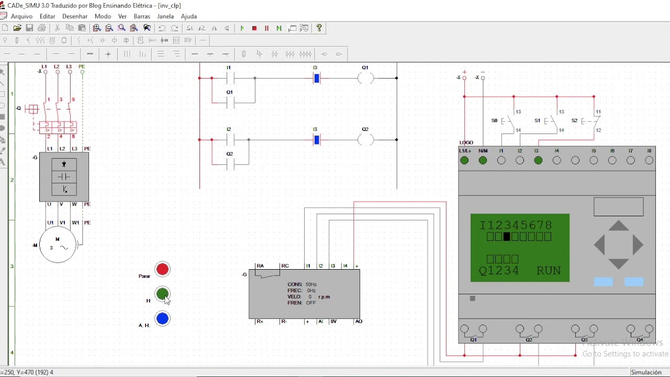Click the binoculars magnifier icon
Image resolution: width=670 pixels, height=377 pixels.
click(147, 28)
